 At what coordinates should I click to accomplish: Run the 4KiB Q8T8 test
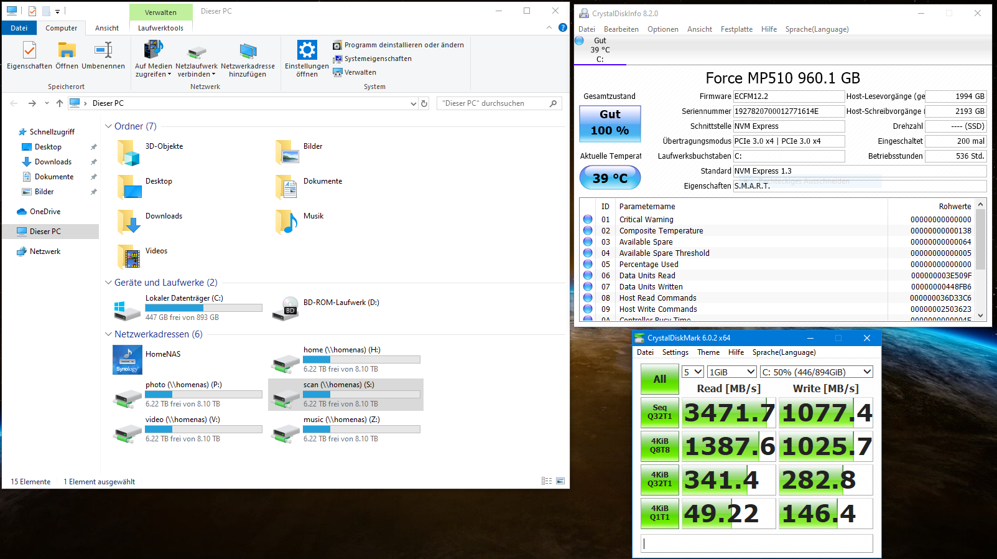pos(660,446)
